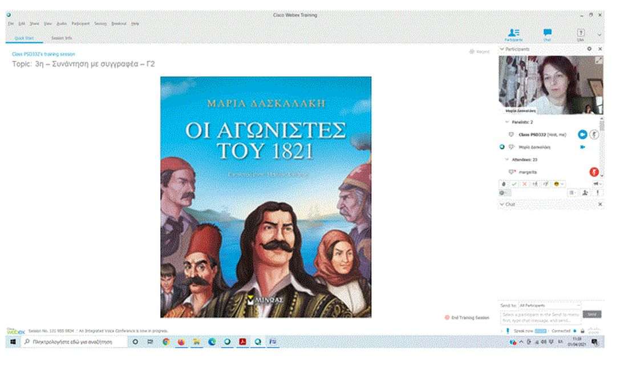Open the Send to All Participants dropdown
Screen dimensions: 624x365
(549, 305)
